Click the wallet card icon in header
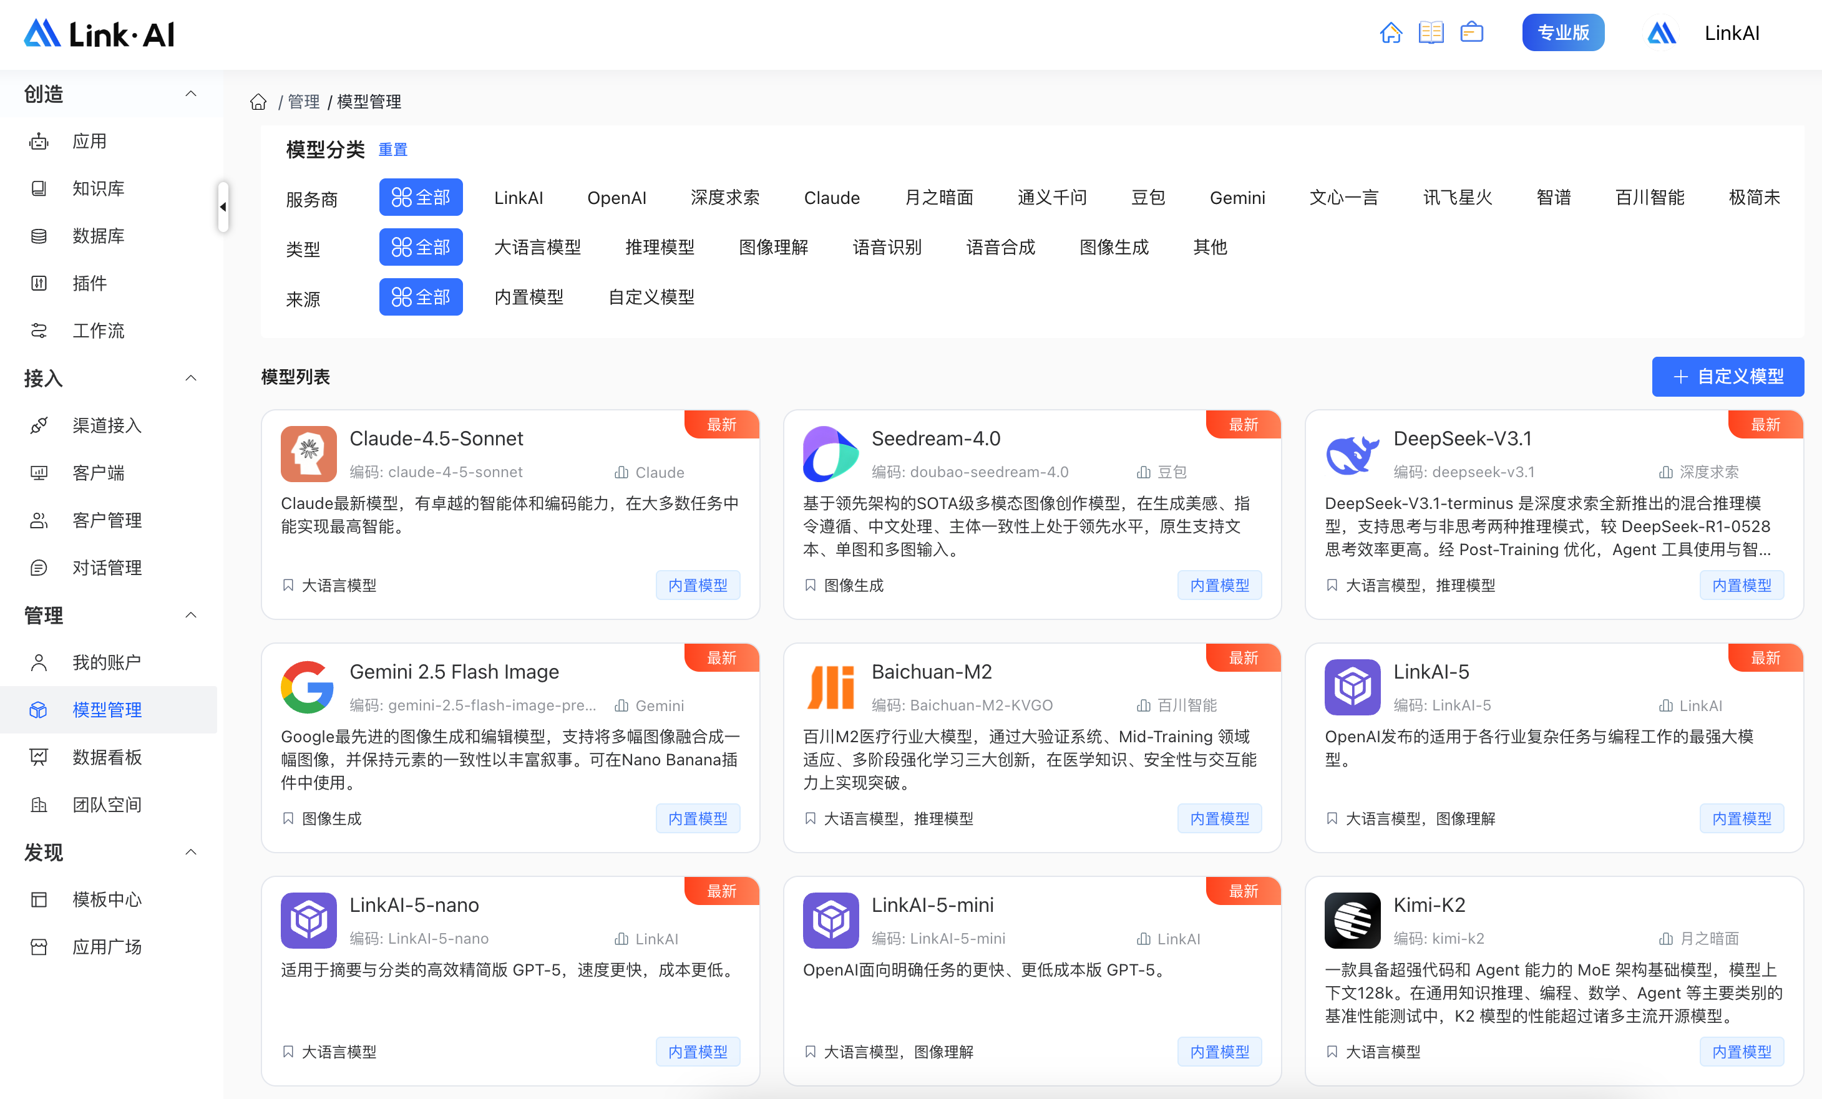The image size is (1822, 1099). click(x=1471, y=32)
